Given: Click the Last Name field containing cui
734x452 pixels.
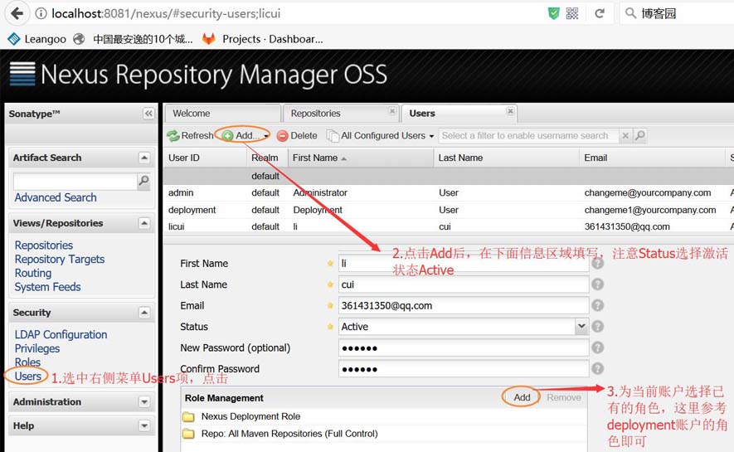Looking at the screenshot, I should 464,284.
